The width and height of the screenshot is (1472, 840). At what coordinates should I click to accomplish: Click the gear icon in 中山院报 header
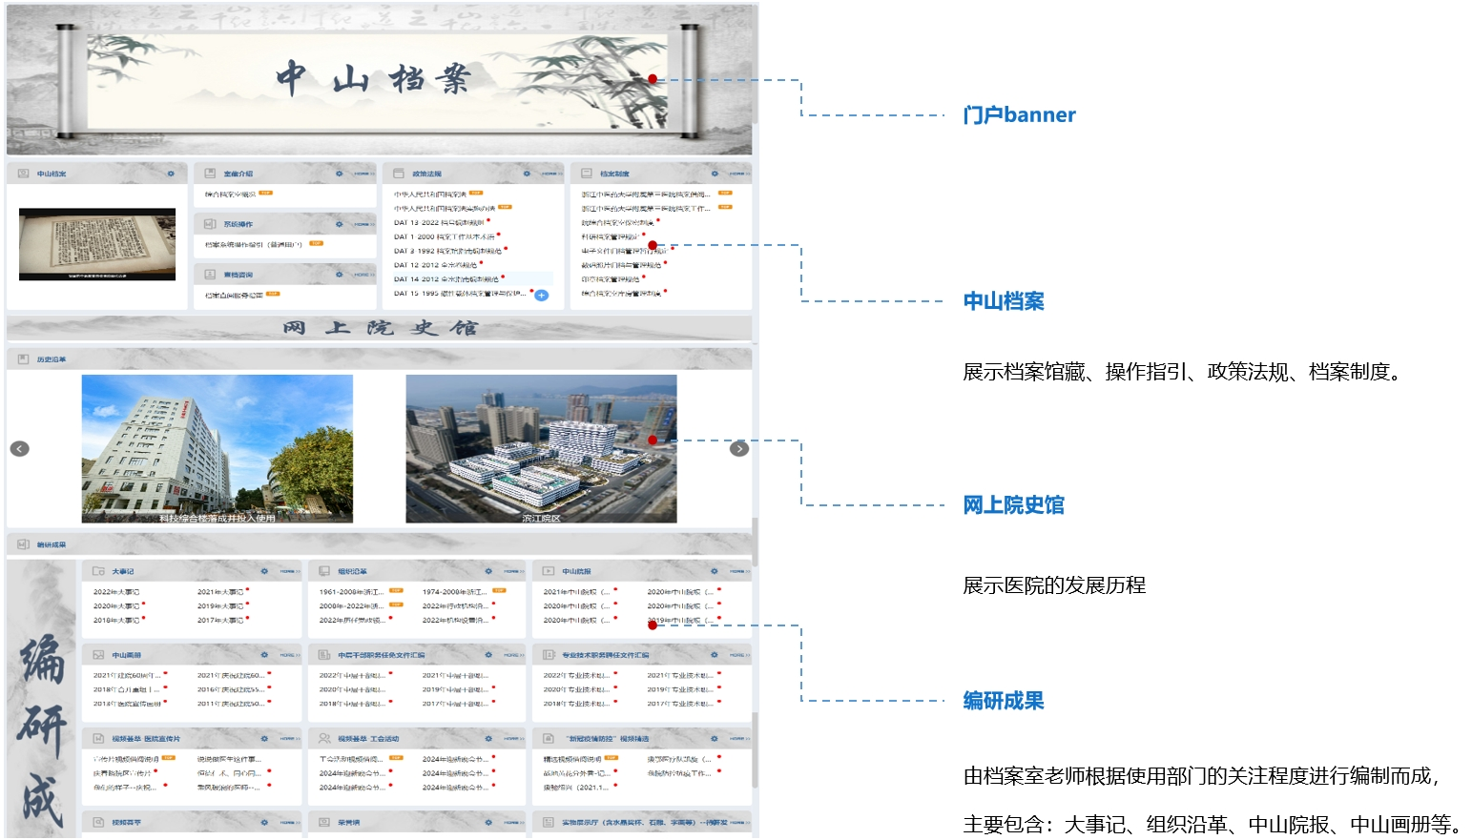(x=715, y=571)
